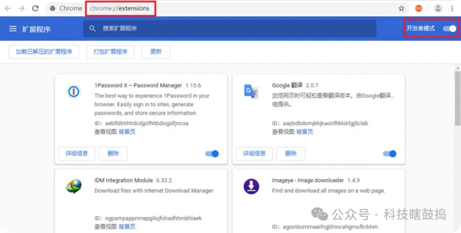461x233 pixels.
Task: Click the search magnifier icon
Action: pos(92,28)
